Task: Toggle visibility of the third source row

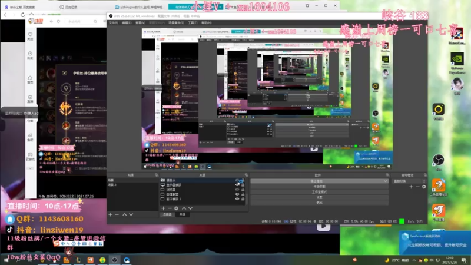Action: click(x=237, y=190)
